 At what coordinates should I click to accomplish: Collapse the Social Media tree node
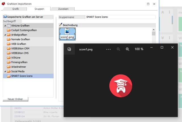coord(5,71)
